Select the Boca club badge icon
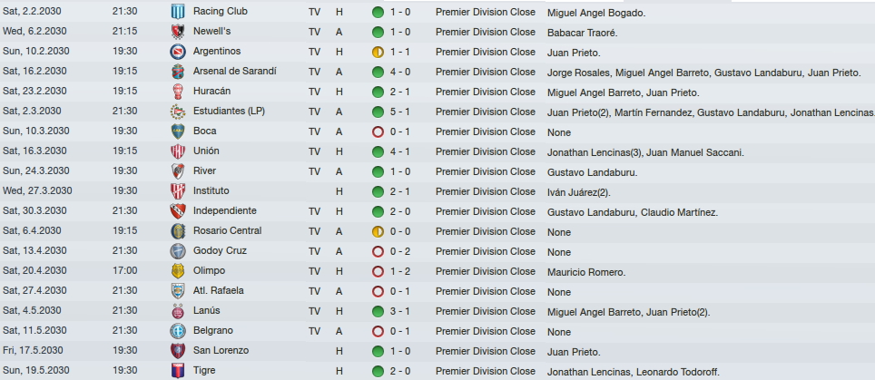The image size is (875, 380). pyautogui.click(x=178, y=132)
